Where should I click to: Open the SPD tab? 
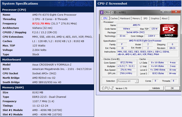point(145,18)
